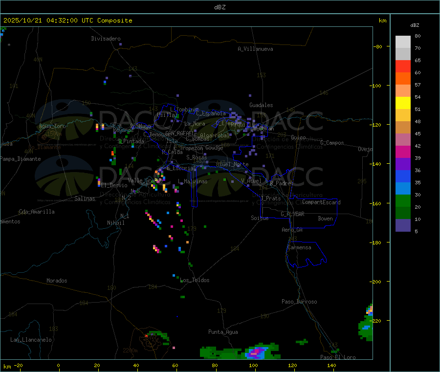Click the Carmensa location label

click(299, 247)
